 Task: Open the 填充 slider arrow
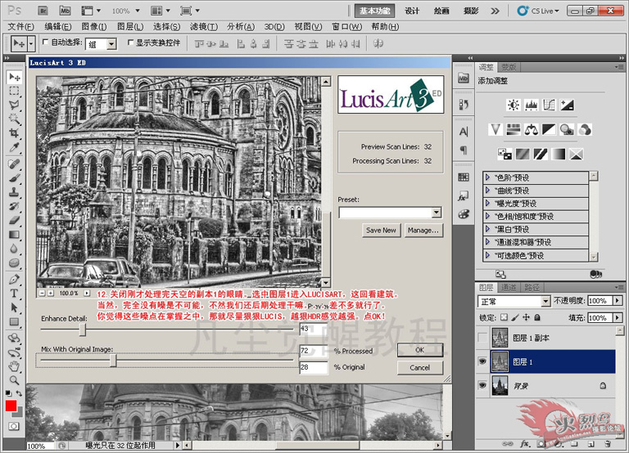tap(618, 318)
